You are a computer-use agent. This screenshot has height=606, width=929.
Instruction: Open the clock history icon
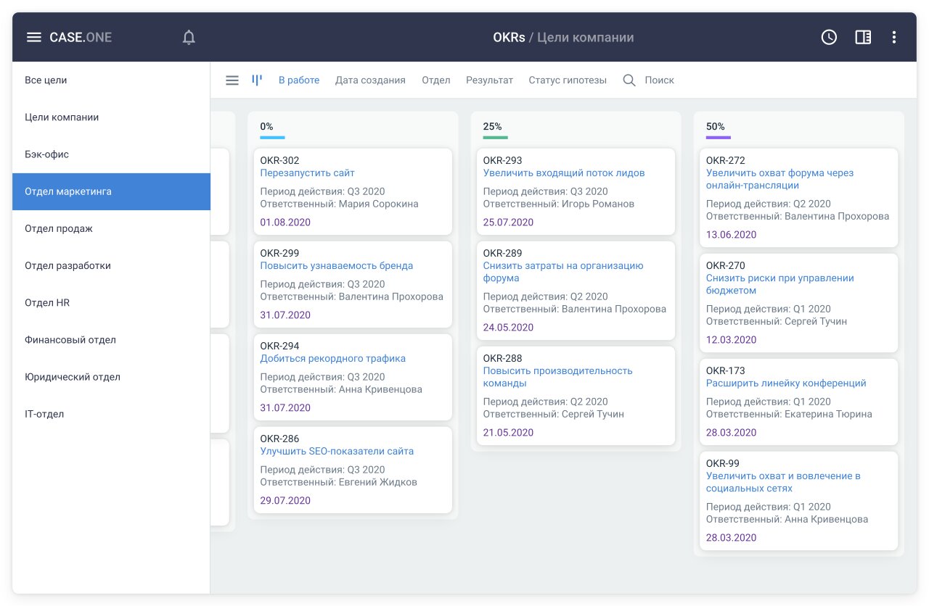829,38
